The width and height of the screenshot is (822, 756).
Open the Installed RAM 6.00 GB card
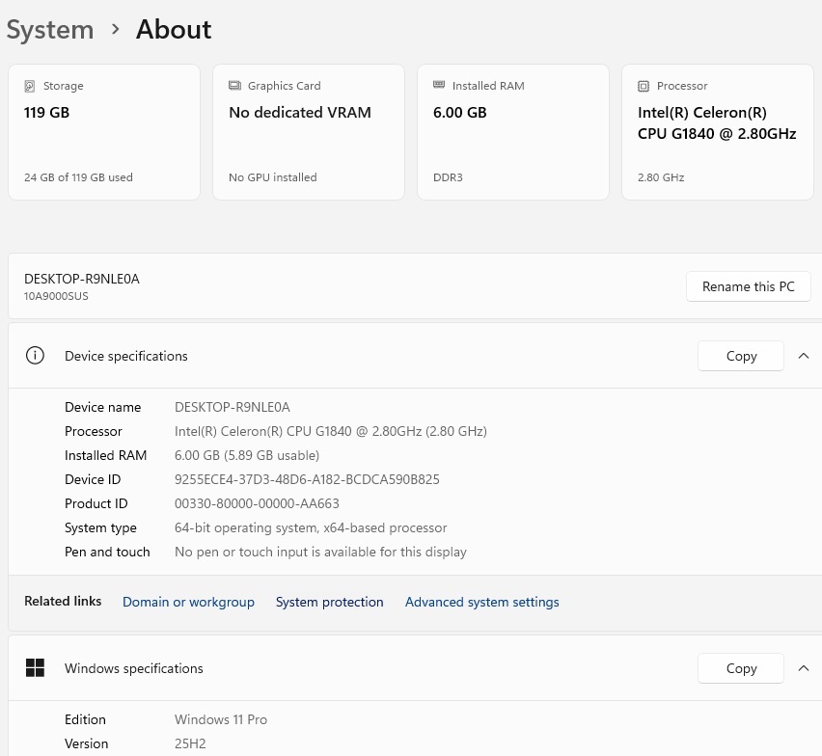(x=513, y=132)
